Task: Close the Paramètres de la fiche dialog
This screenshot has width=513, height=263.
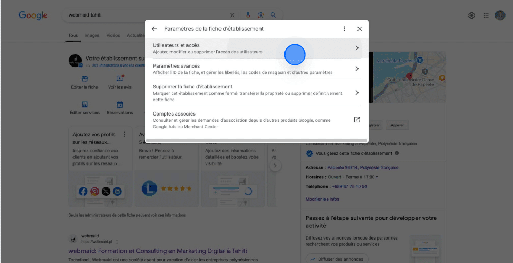Action: (360, 29)
